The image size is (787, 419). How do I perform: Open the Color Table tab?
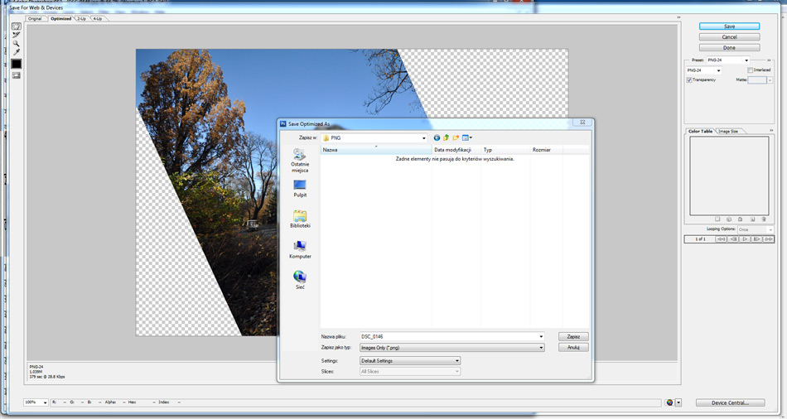click(x=700, y=131)
